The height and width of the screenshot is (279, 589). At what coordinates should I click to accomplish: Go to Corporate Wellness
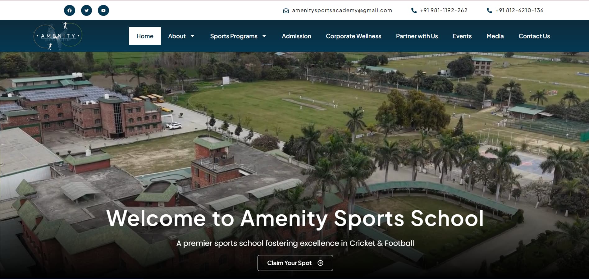pyautogui.click(x=353, y=36)
